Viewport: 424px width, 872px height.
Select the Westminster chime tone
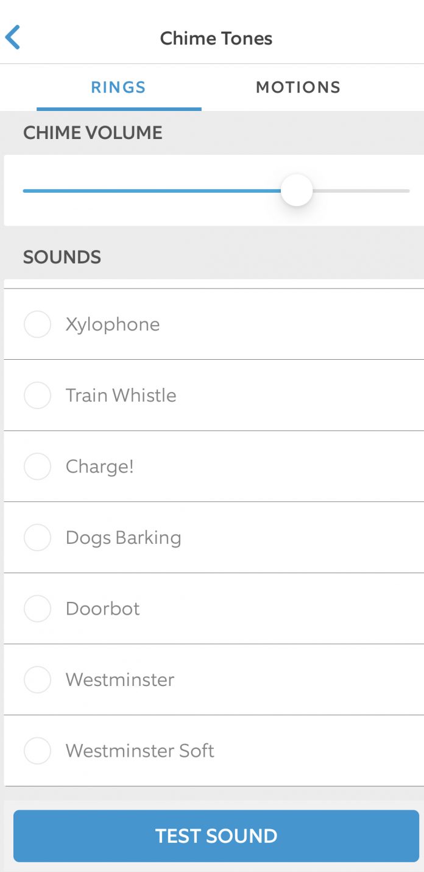[37, 679]
